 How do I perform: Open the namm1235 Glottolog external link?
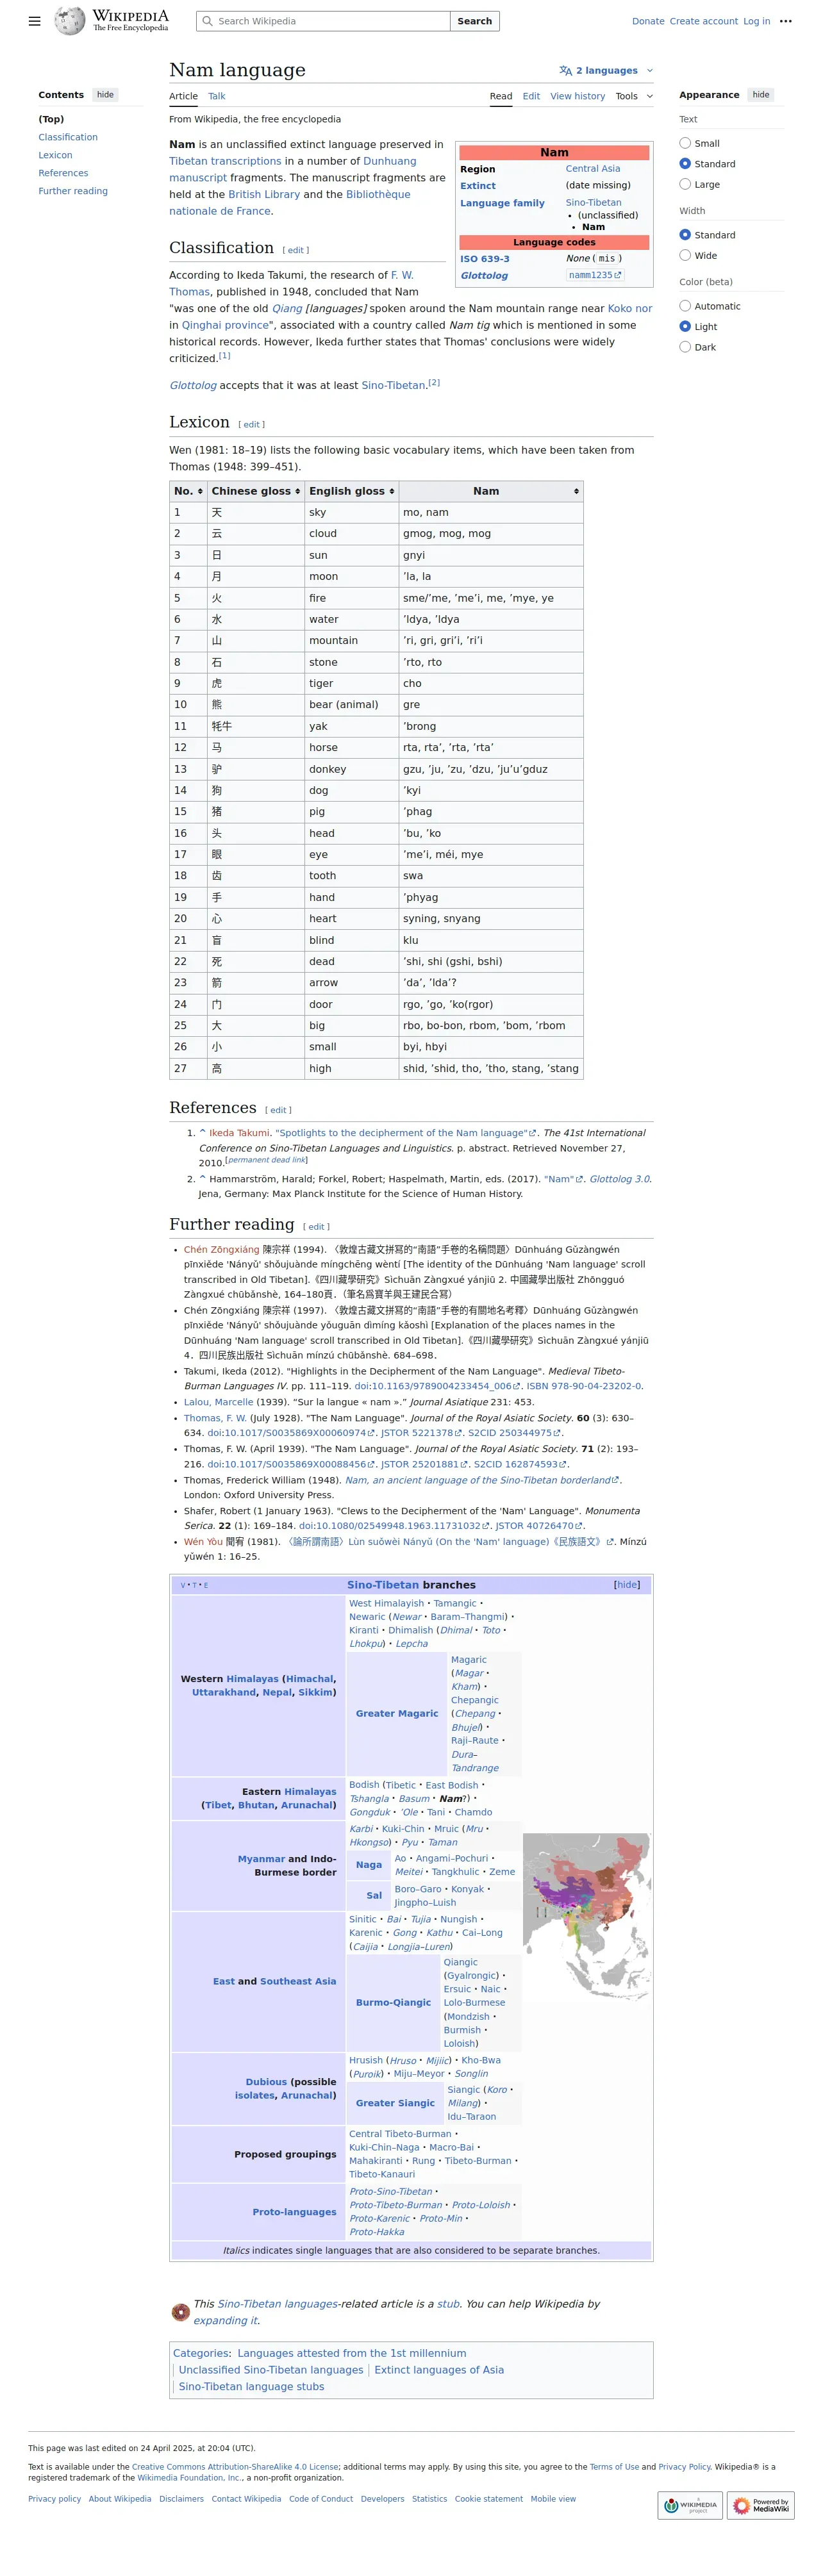pyautogui.click(x=595, y=275)
